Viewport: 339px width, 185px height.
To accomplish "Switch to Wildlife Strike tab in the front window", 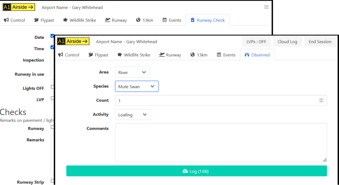I will coord(134,55).
